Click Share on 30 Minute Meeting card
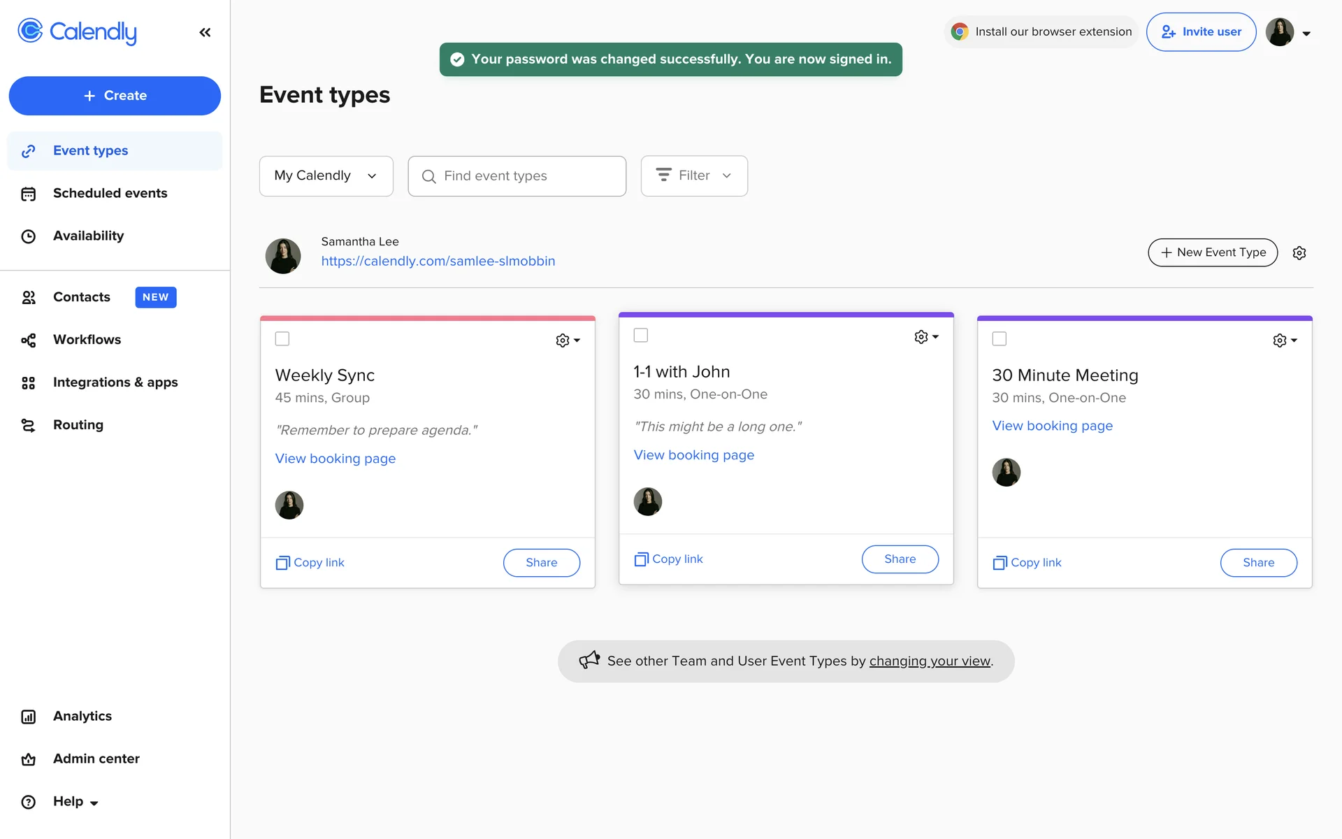 1257,563
